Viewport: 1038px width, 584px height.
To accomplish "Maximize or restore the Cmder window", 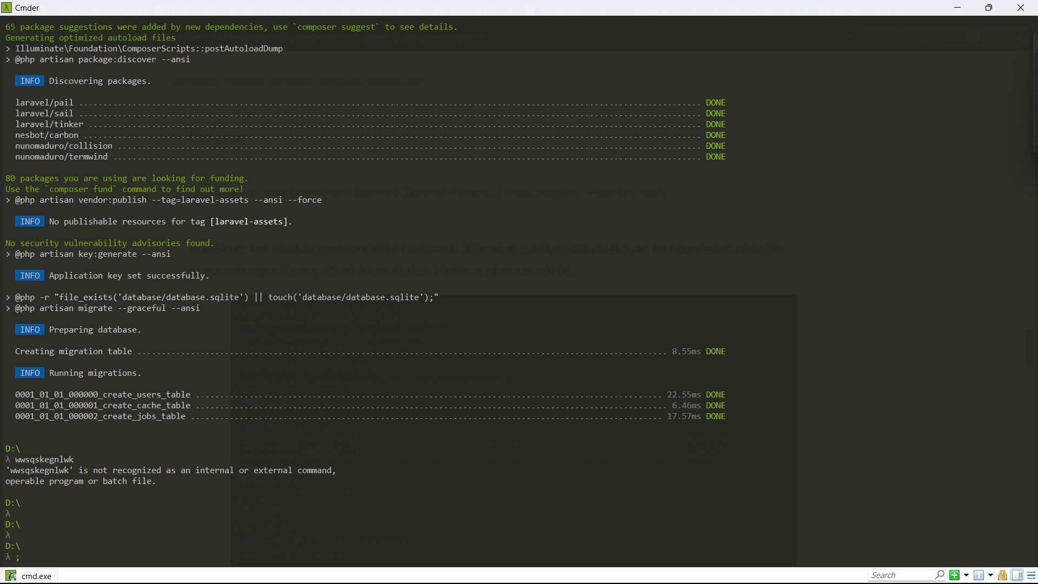I will [x=989, y=8].
